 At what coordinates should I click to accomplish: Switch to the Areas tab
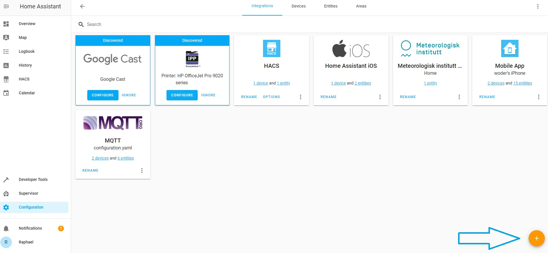click(361, 6)
